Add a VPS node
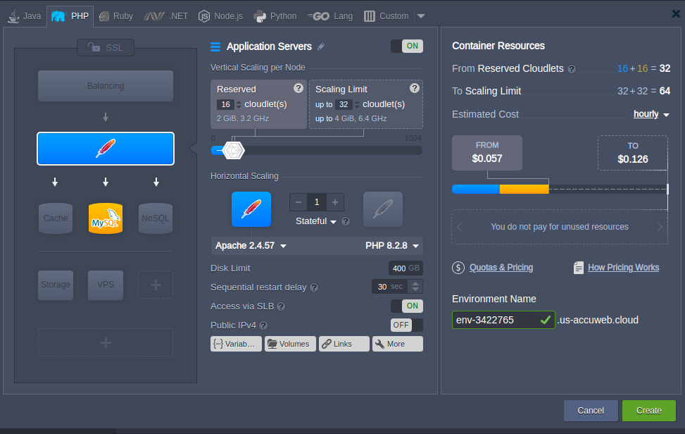Viewport: 685px width, 434px height. point(106,285)
